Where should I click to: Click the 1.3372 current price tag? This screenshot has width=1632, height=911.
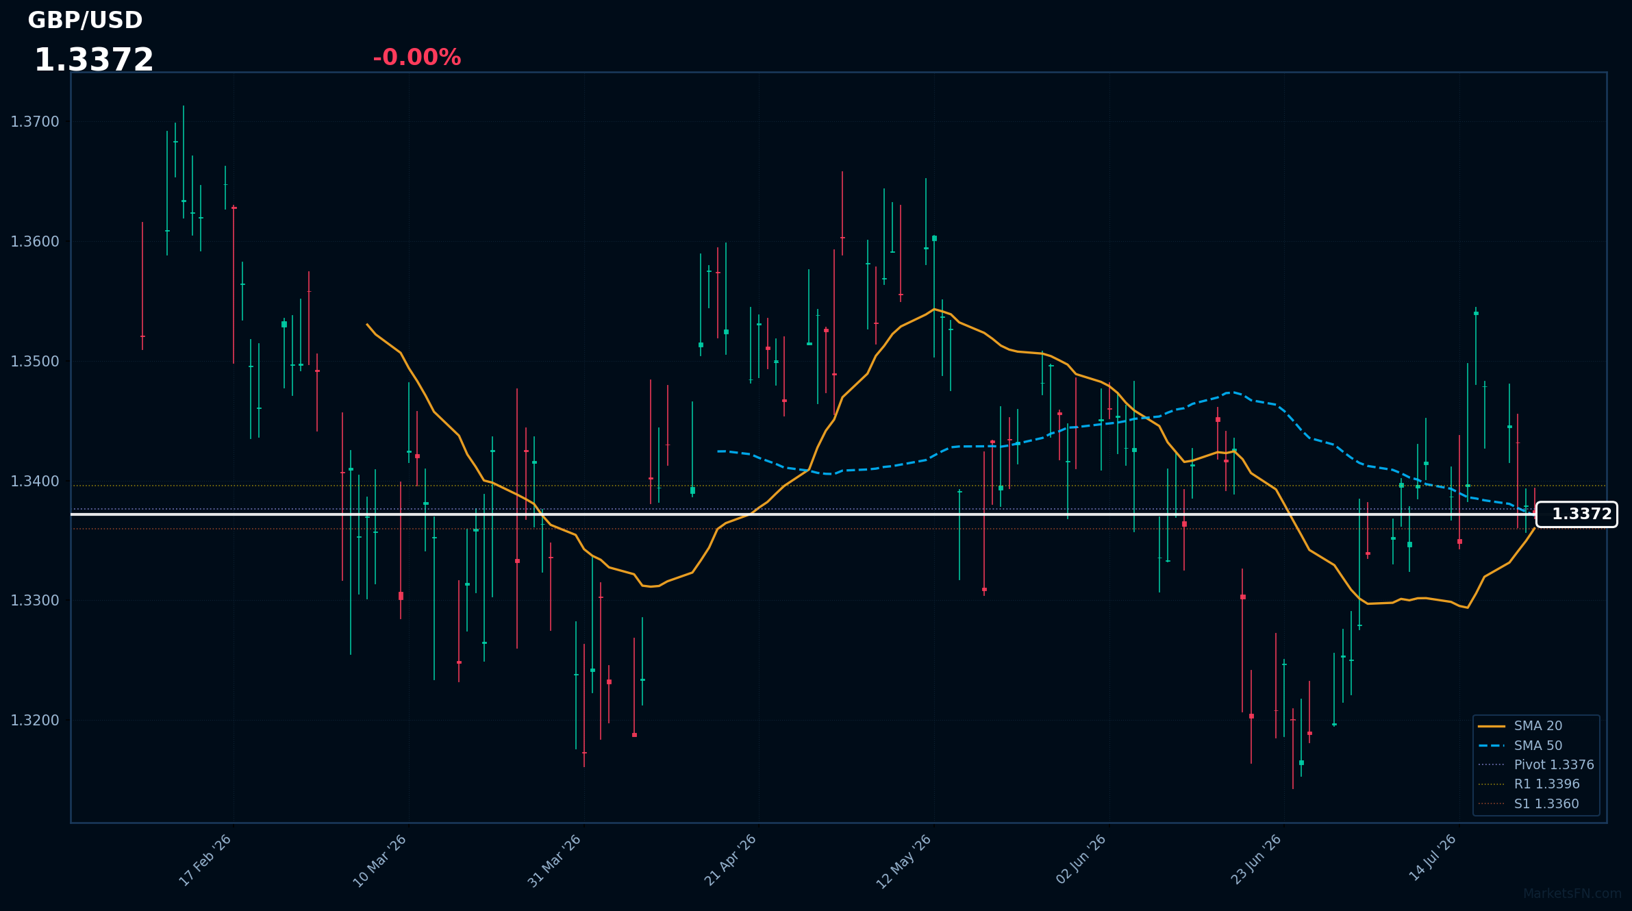[x=1577, y=514]
